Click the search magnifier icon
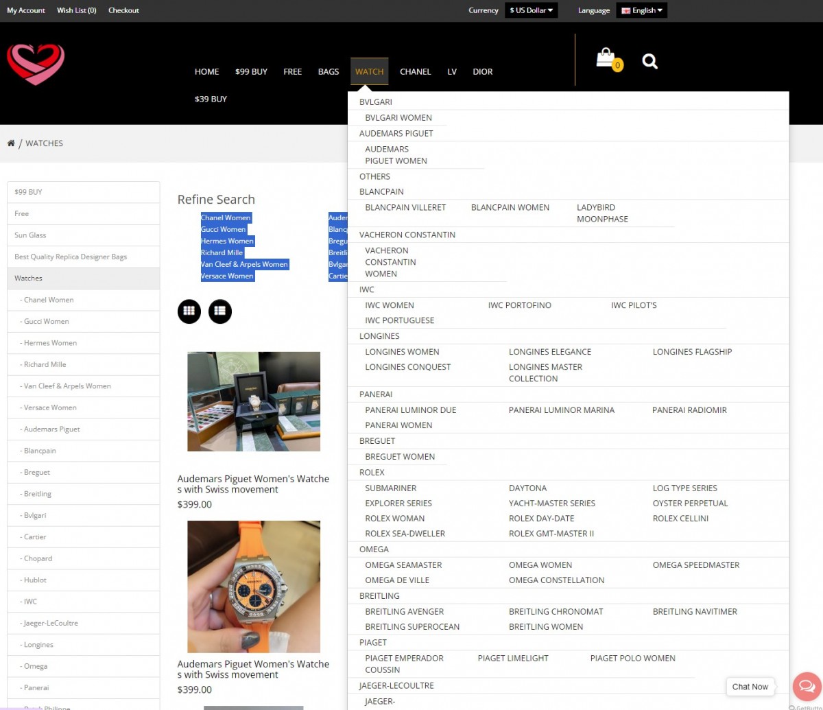 pyautogui.click(x=649, y=62)
